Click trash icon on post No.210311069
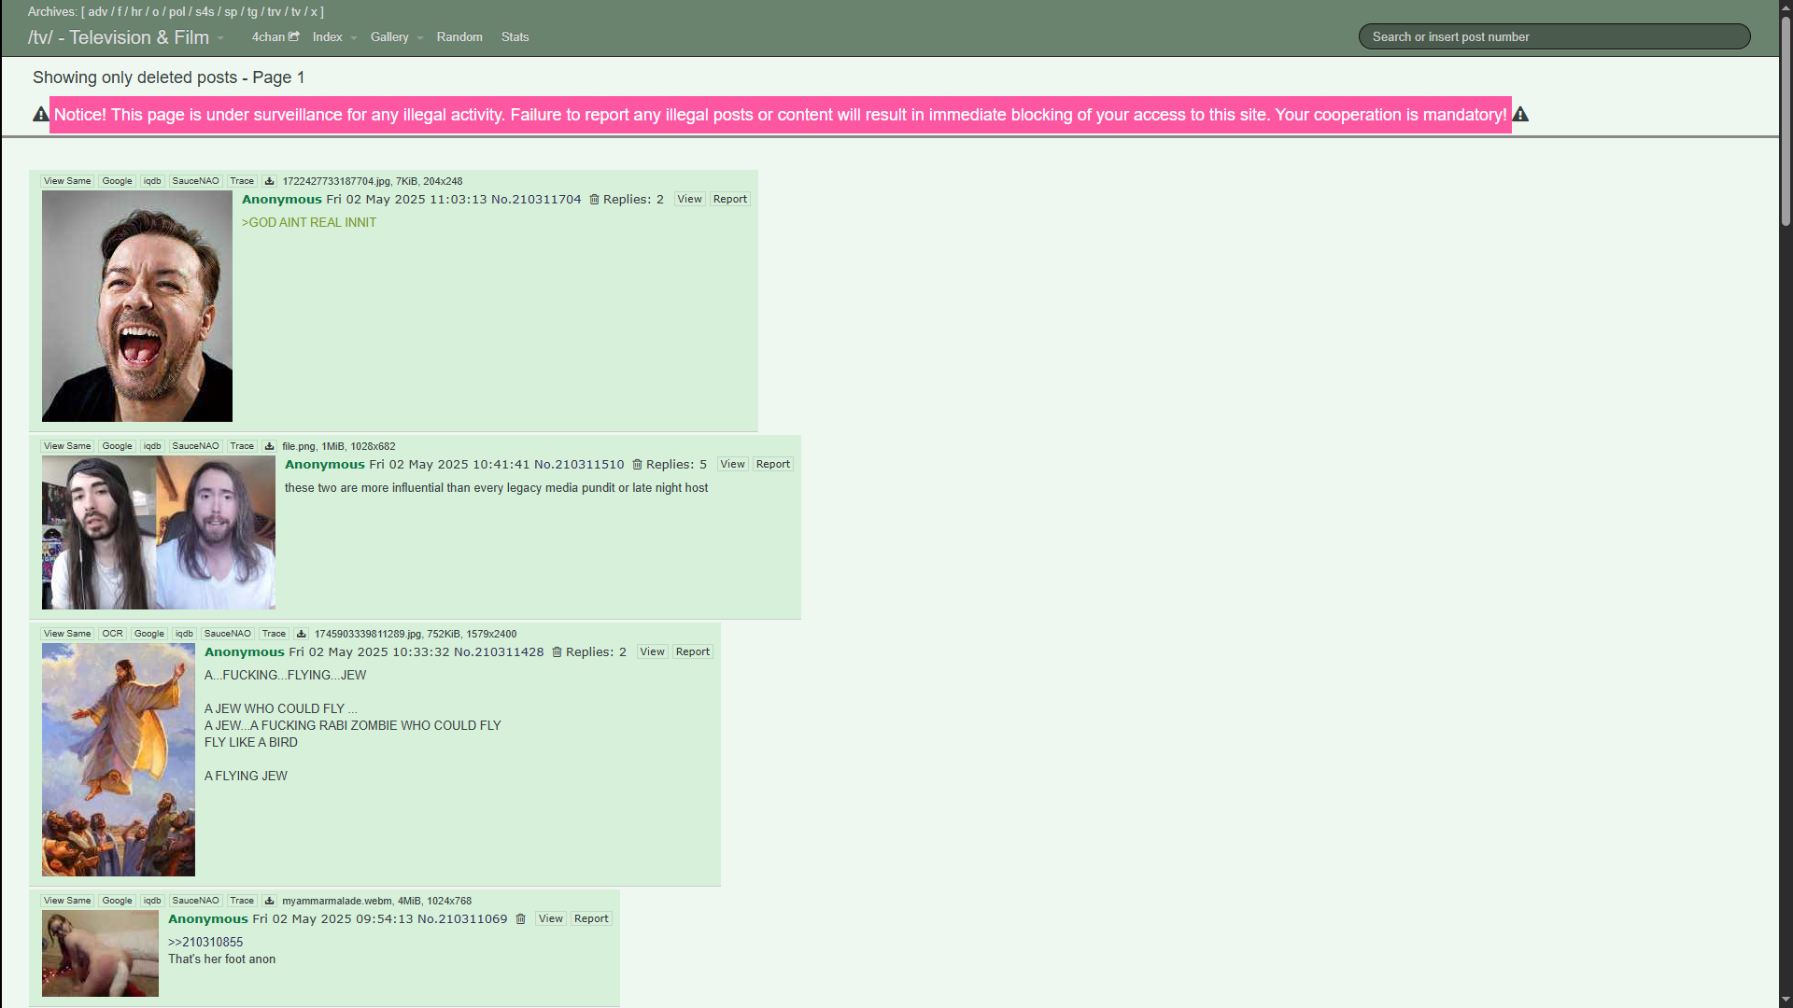The image size is (1793, 1008). [x=521, y=919]
